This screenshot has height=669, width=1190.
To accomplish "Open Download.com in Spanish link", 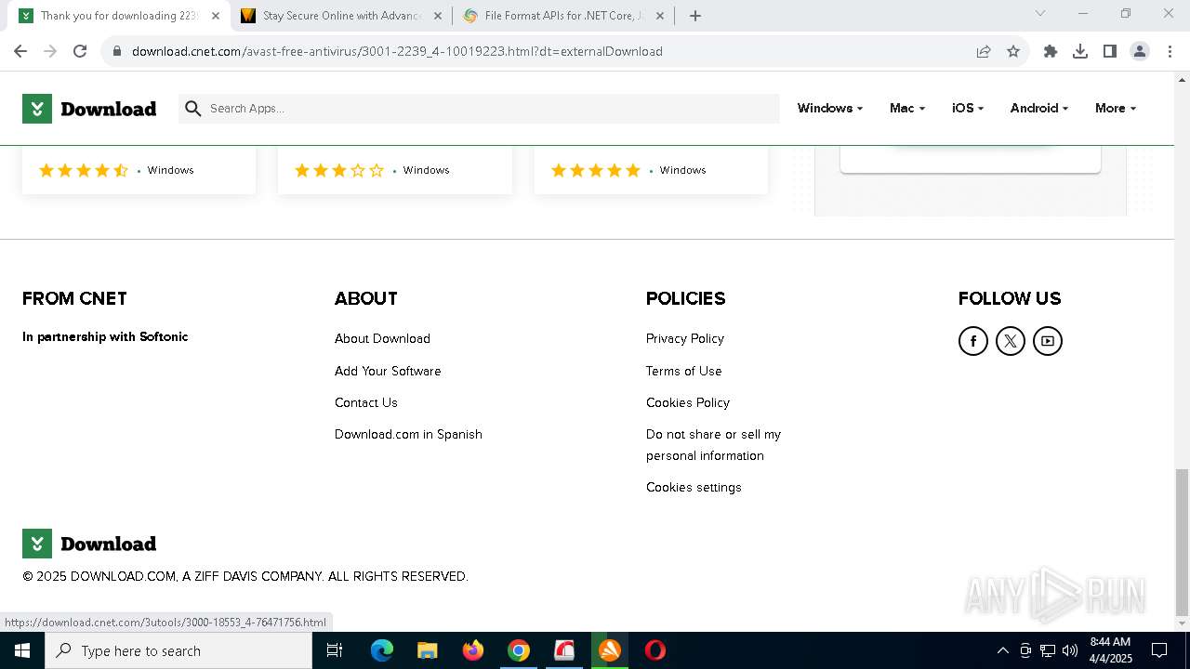I will [x=408, y=434].
